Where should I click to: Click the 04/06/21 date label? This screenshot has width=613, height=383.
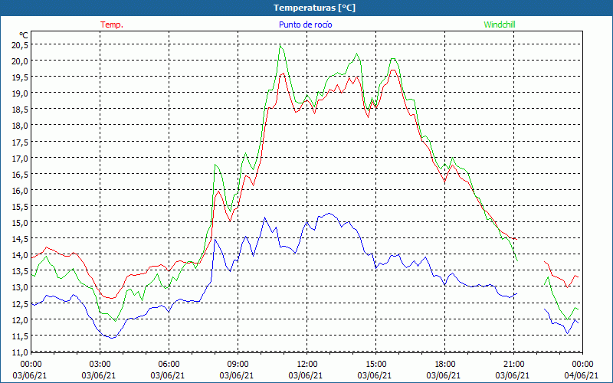pos(582,375)
